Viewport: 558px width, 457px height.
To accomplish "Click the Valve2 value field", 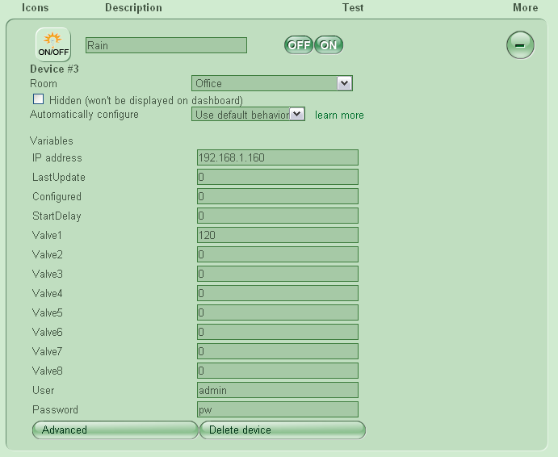I will (277, 254).
